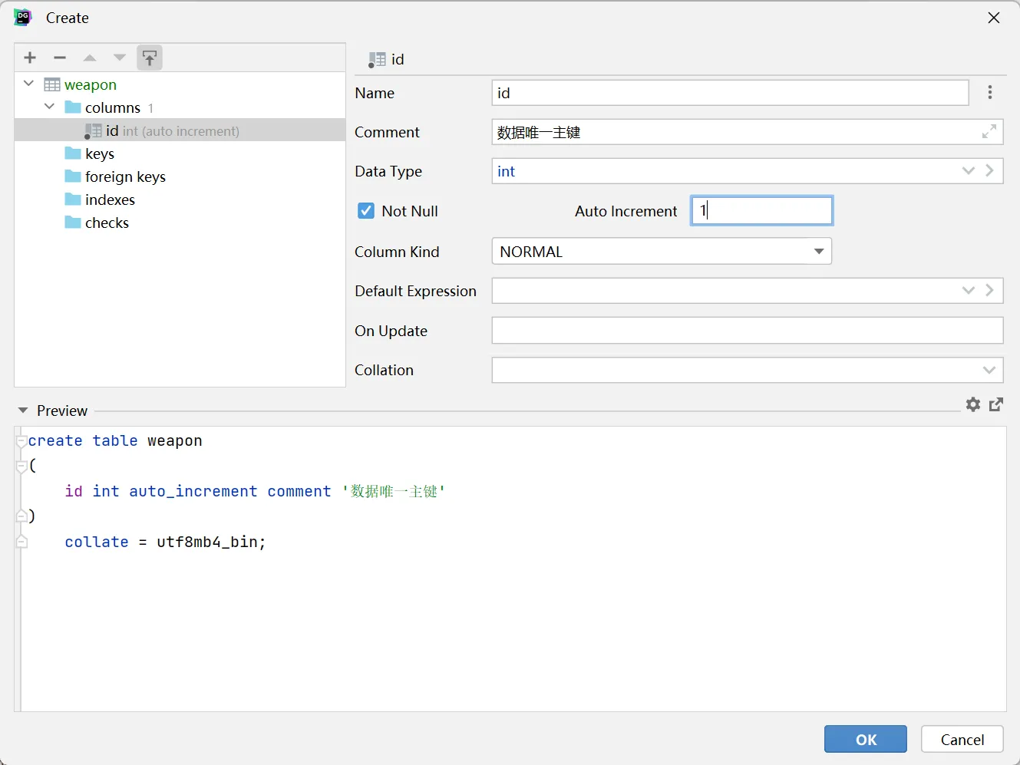The width and height of the screenshot is (1020, 765).
Task: Collapse the columns folder node
Action: click(50, 107)
